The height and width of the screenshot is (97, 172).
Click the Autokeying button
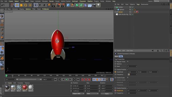pos(86,79)
